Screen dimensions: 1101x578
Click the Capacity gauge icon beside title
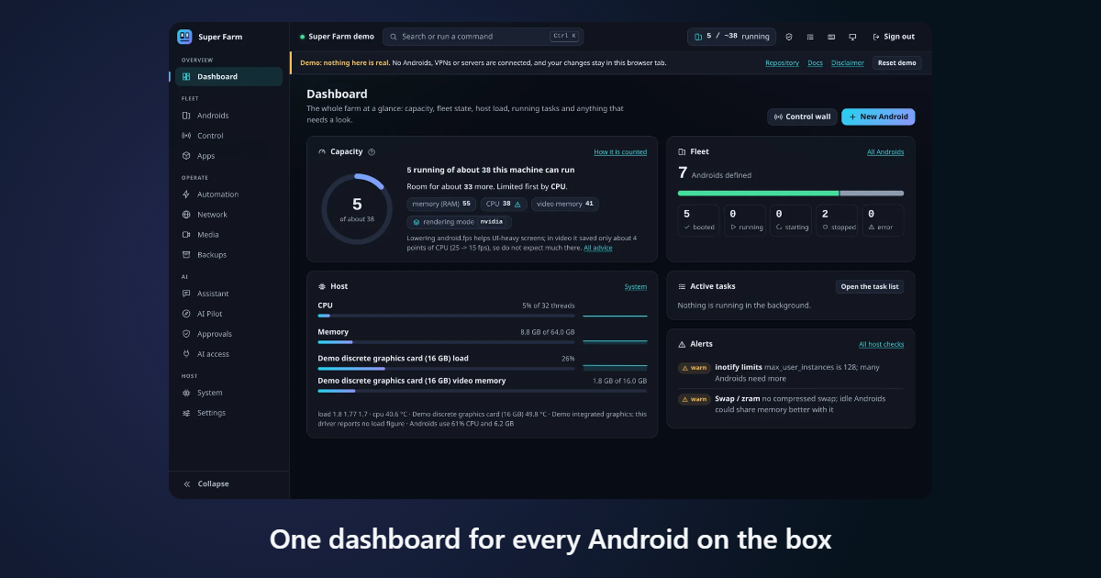pyautogui.click(x=322, y=152)
